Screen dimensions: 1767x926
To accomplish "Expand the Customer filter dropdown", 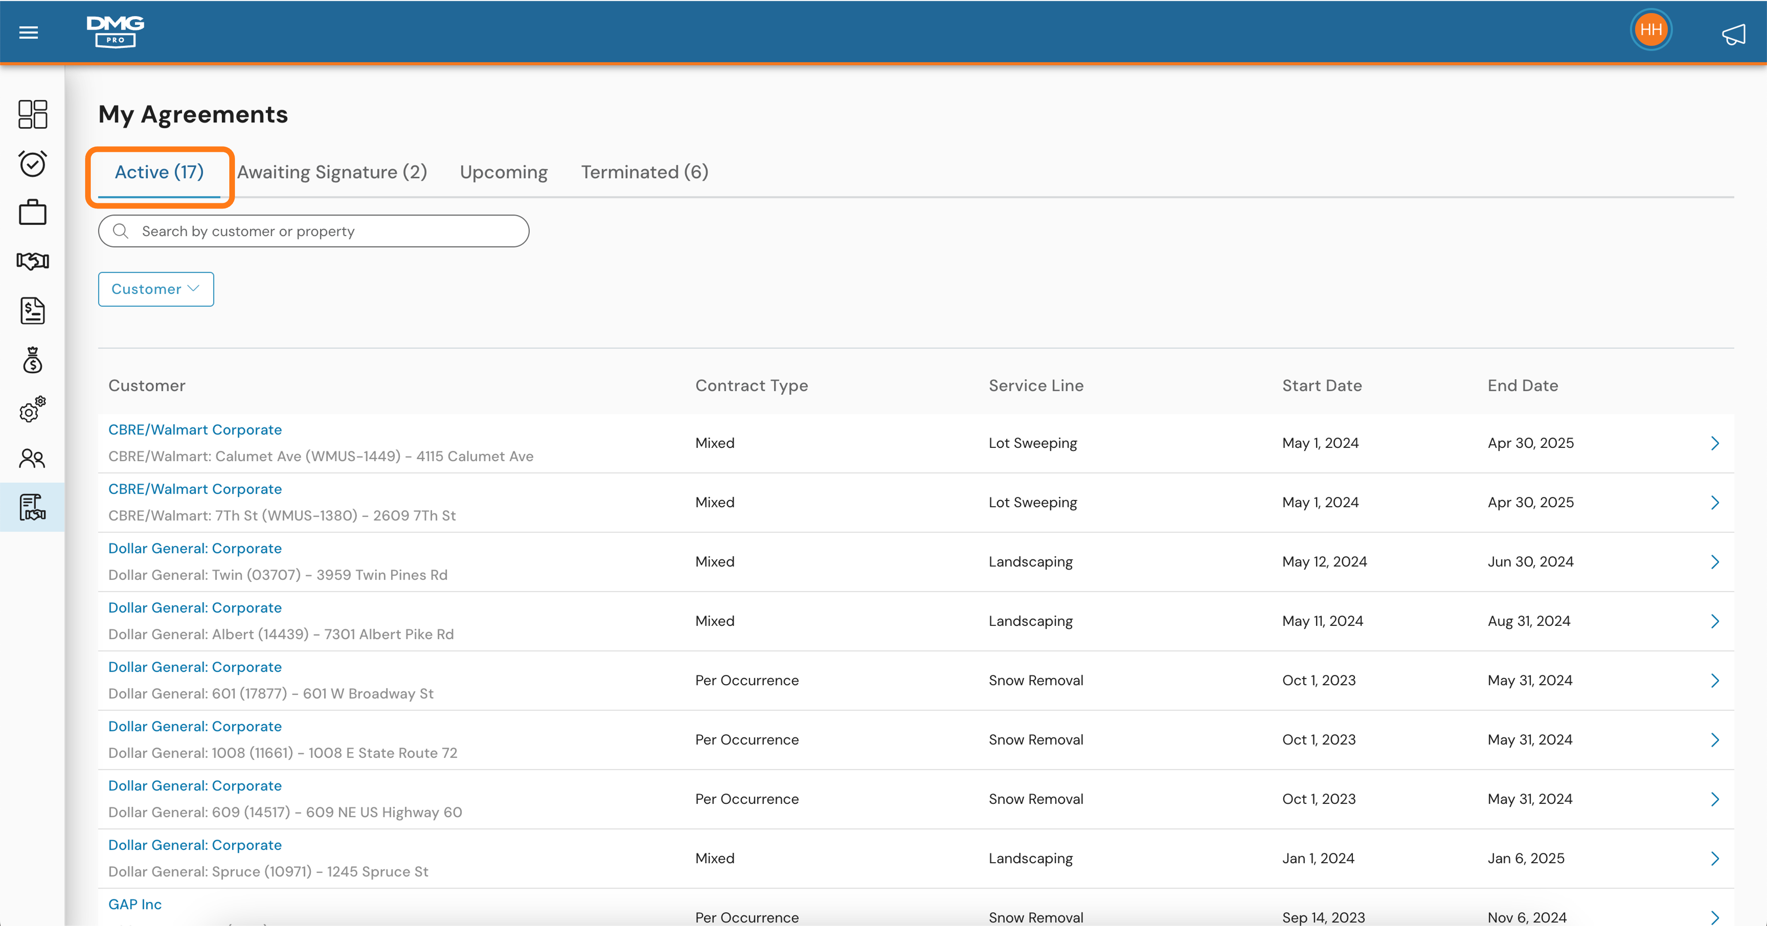I will (156, 289).
